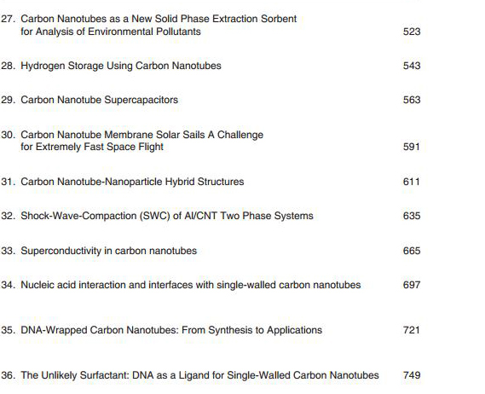Click page number 665
Screen dimensions: 485x394
click(x=412, y=251)
